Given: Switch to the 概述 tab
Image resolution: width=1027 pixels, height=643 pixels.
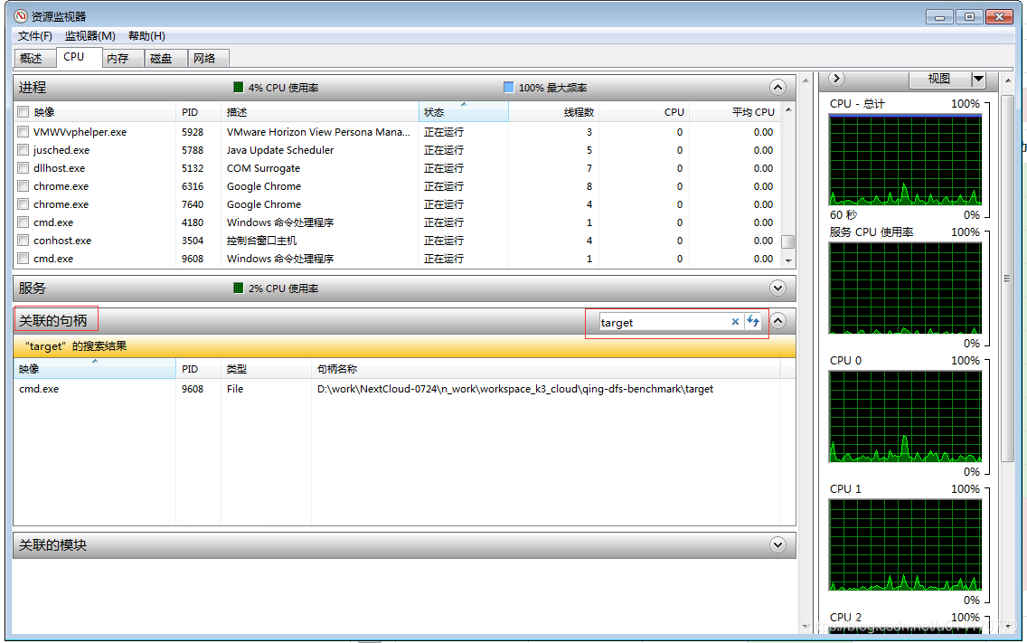Looking at the screenshot, I should pyautogui.click(x=34, y=59).
